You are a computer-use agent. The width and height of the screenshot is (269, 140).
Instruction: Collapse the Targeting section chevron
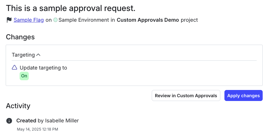click(x=39, y=55)
